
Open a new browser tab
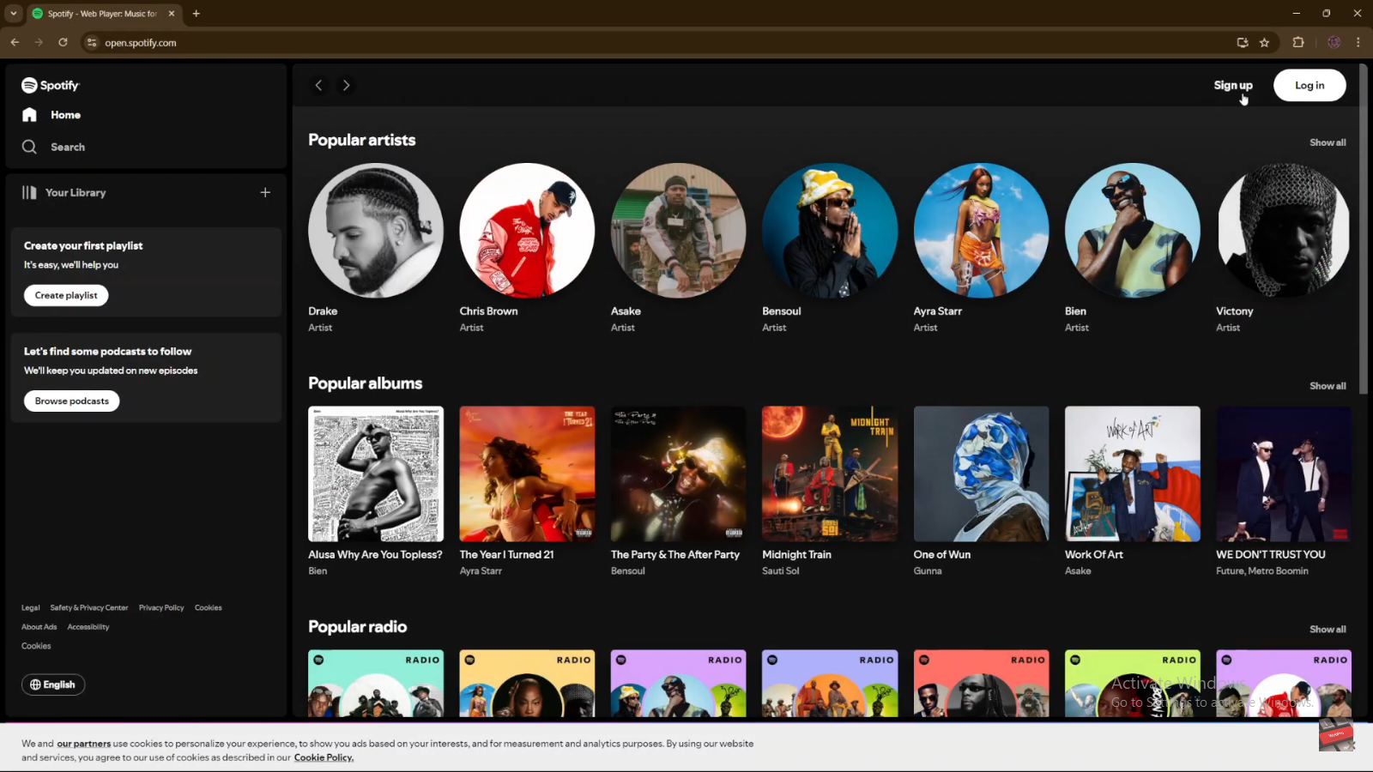coord(197,14)
